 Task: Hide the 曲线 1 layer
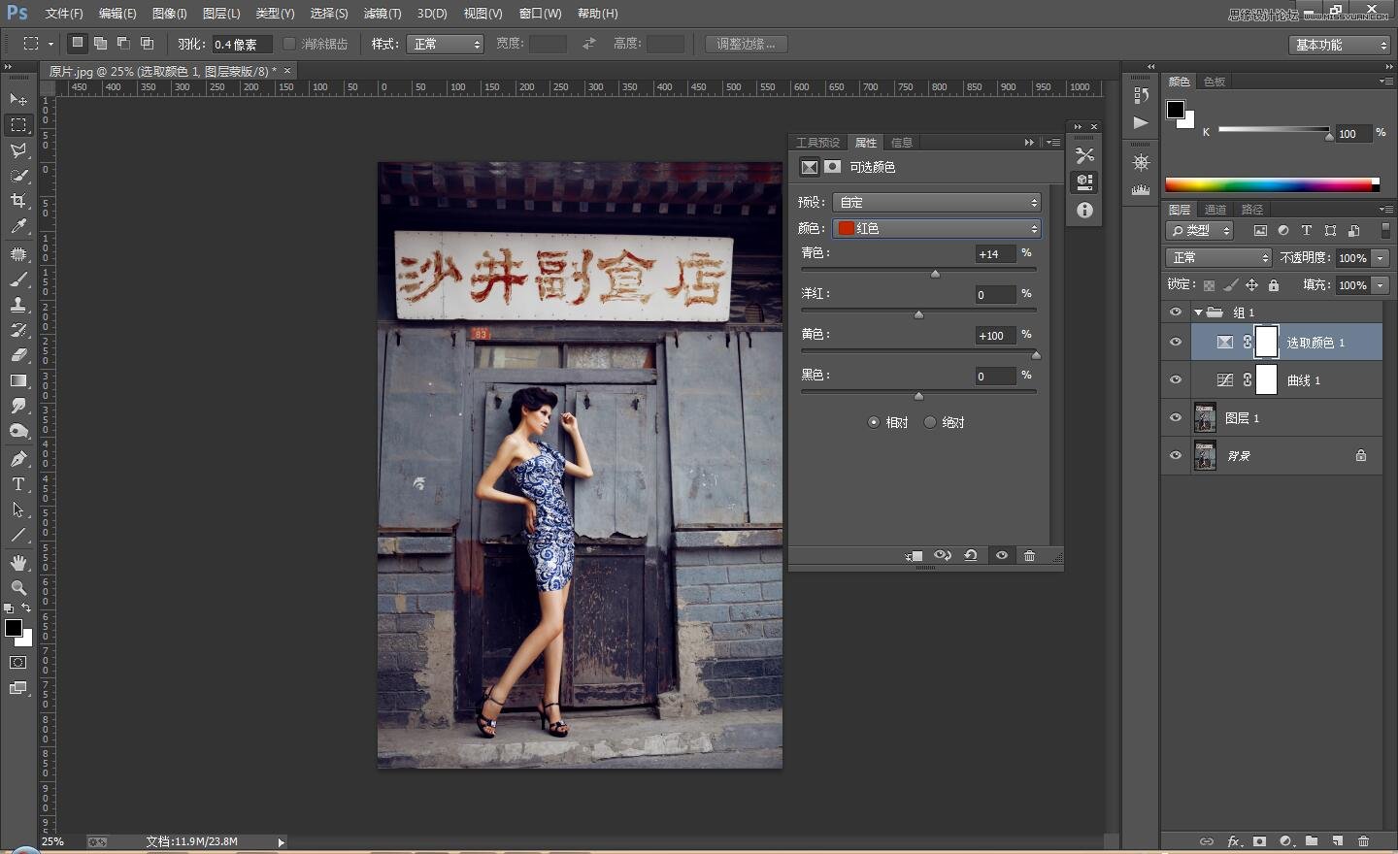pos(1176,380)
